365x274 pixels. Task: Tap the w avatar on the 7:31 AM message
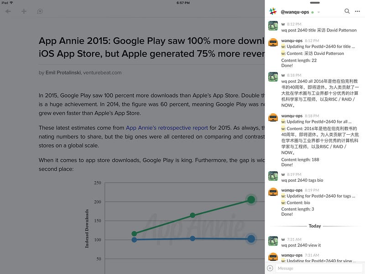(x=273, y=241)
